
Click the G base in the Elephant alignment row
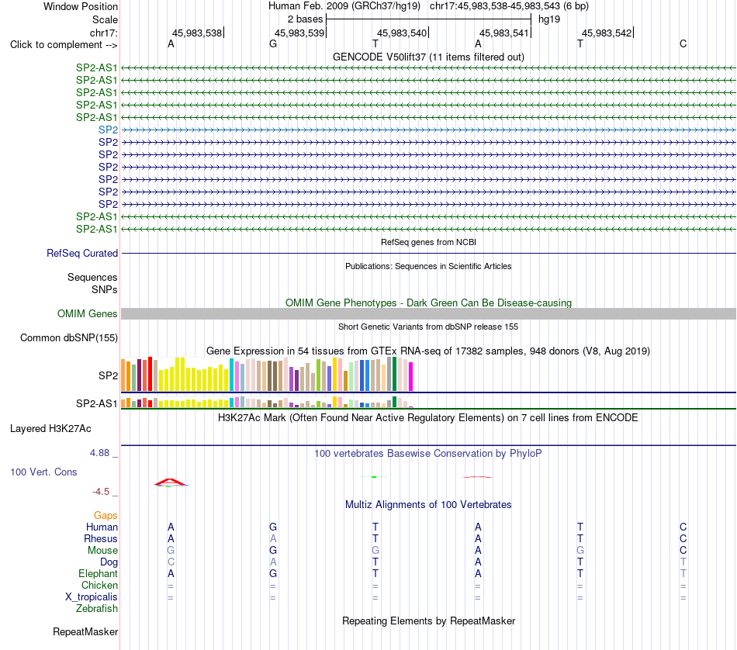tap(273, 573)
